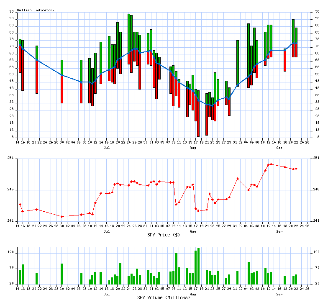Click the highest SPY price point in September
The width and height of the screenshot is (328, 305).
coord(271,164)
